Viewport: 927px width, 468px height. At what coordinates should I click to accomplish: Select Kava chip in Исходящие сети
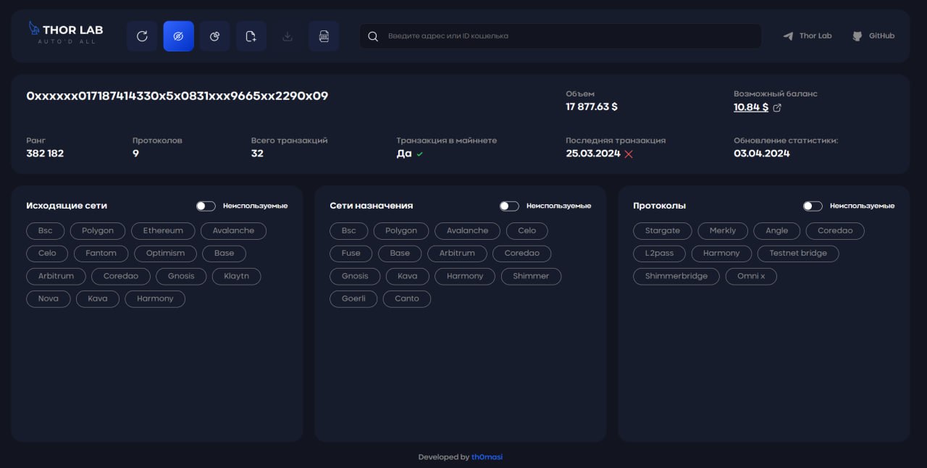(98, 298)
